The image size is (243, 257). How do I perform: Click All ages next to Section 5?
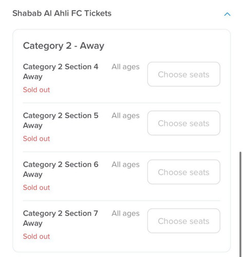point(125,116)
